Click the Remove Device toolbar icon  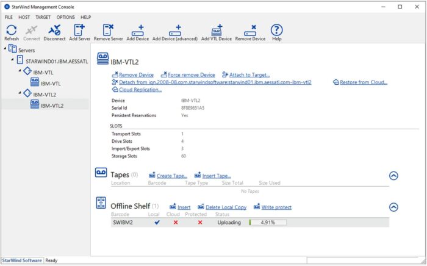250,30
